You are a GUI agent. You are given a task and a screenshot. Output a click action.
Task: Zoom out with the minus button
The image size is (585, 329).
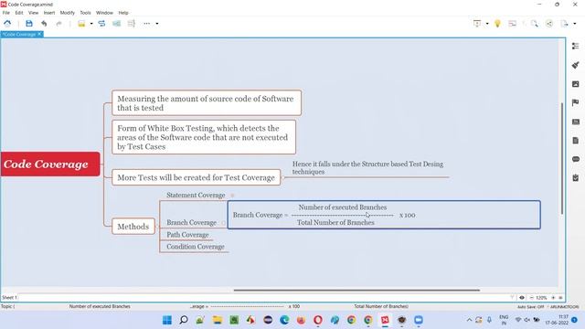click(x=532, y=297)
